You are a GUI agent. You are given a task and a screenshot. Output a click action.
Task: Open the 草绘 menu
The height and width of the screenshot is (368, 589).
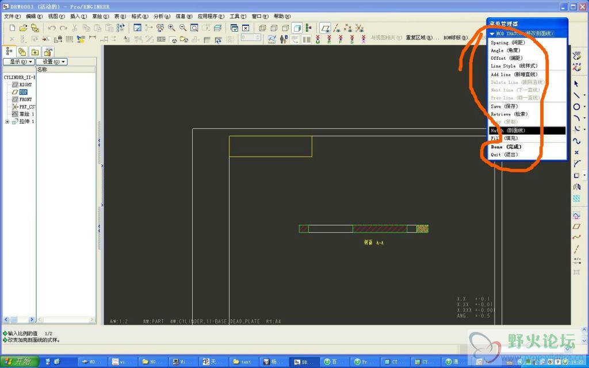[101, 17]
